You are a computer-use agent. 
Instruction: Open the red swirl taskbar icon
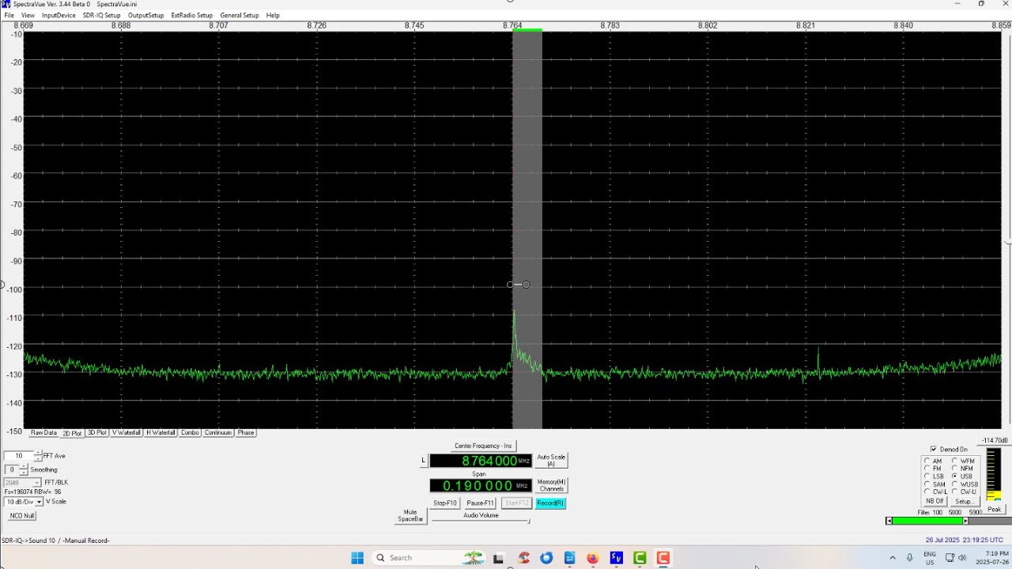pos(523,558)
